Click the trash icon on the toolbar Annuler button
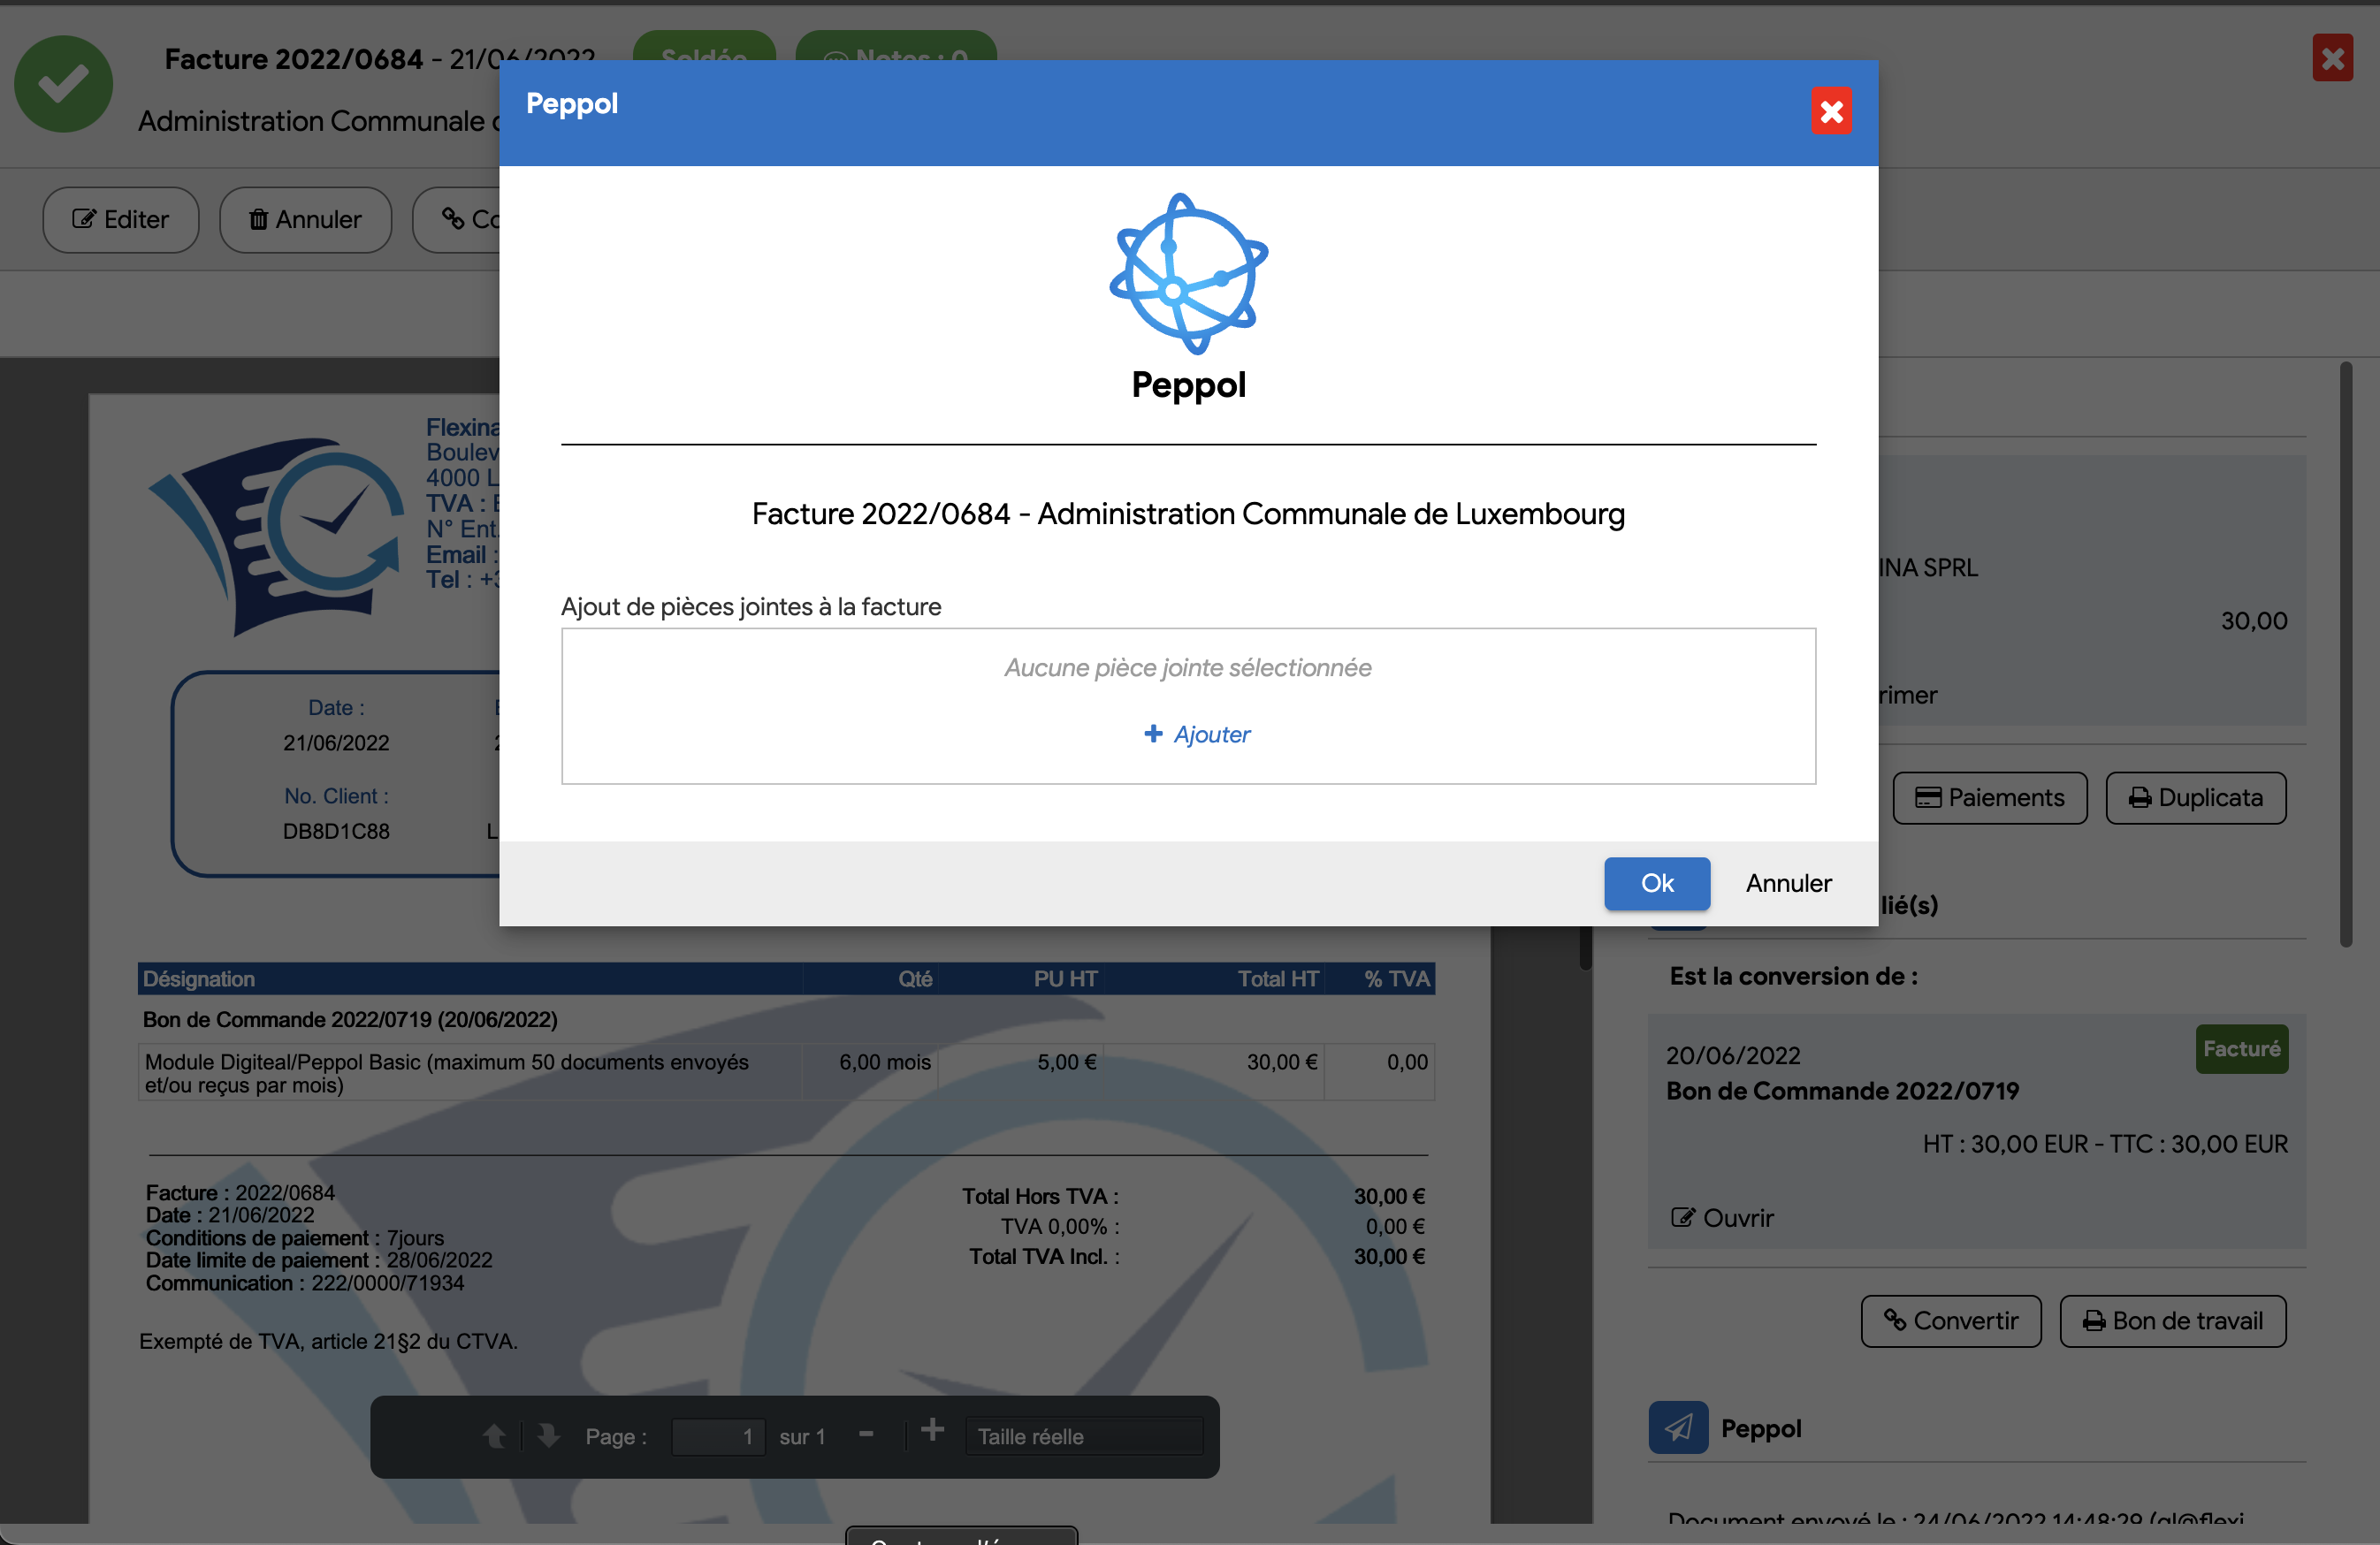2380x1545 pixels. point(258,219)
